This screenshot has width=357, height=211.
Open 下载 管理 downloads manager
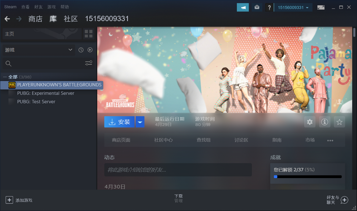click(x=178, y=198)
